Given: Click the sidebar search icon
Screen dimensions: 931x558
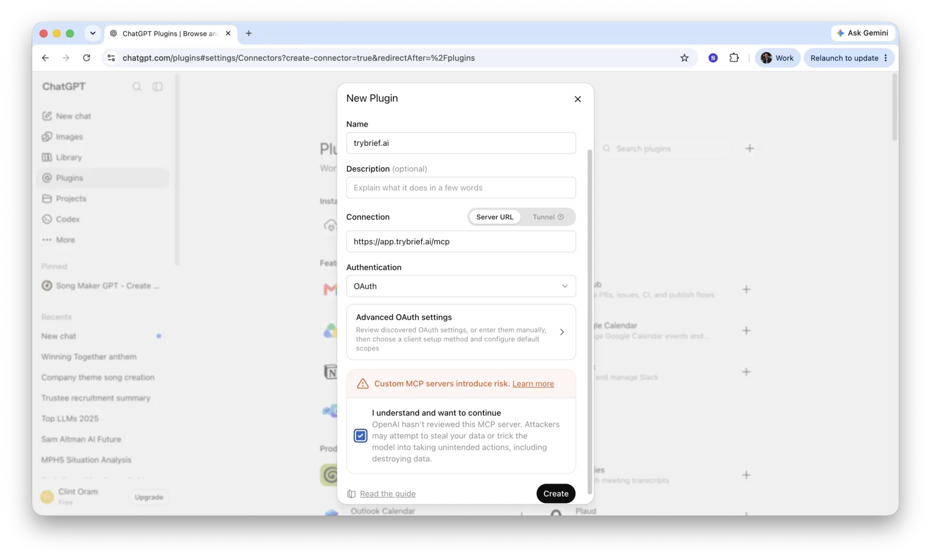Looking at the screenshot, I should tap(137, 87).
